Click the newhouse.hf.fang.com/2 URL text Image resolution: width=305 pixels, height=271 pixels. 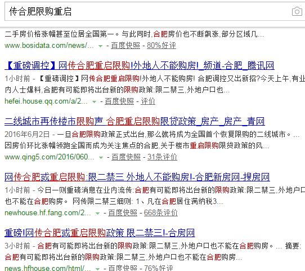pos(48,213)
